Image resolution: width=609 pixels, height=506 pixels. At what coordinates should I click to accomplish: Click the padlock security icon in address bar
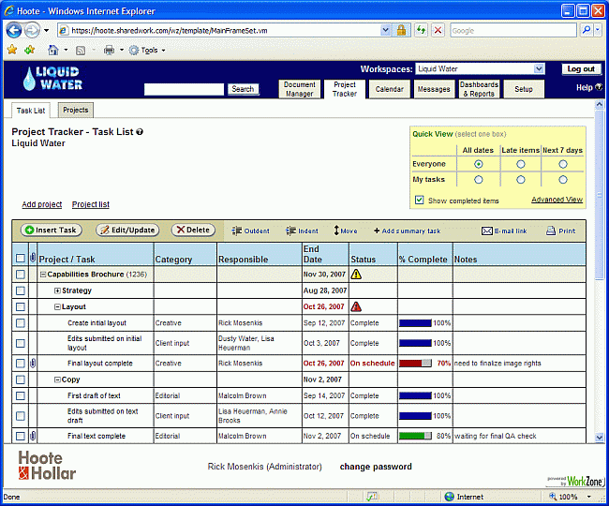coord(401,30)
